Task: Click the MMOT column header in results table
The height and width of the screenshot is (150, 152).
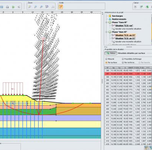Action: point(131,68)
